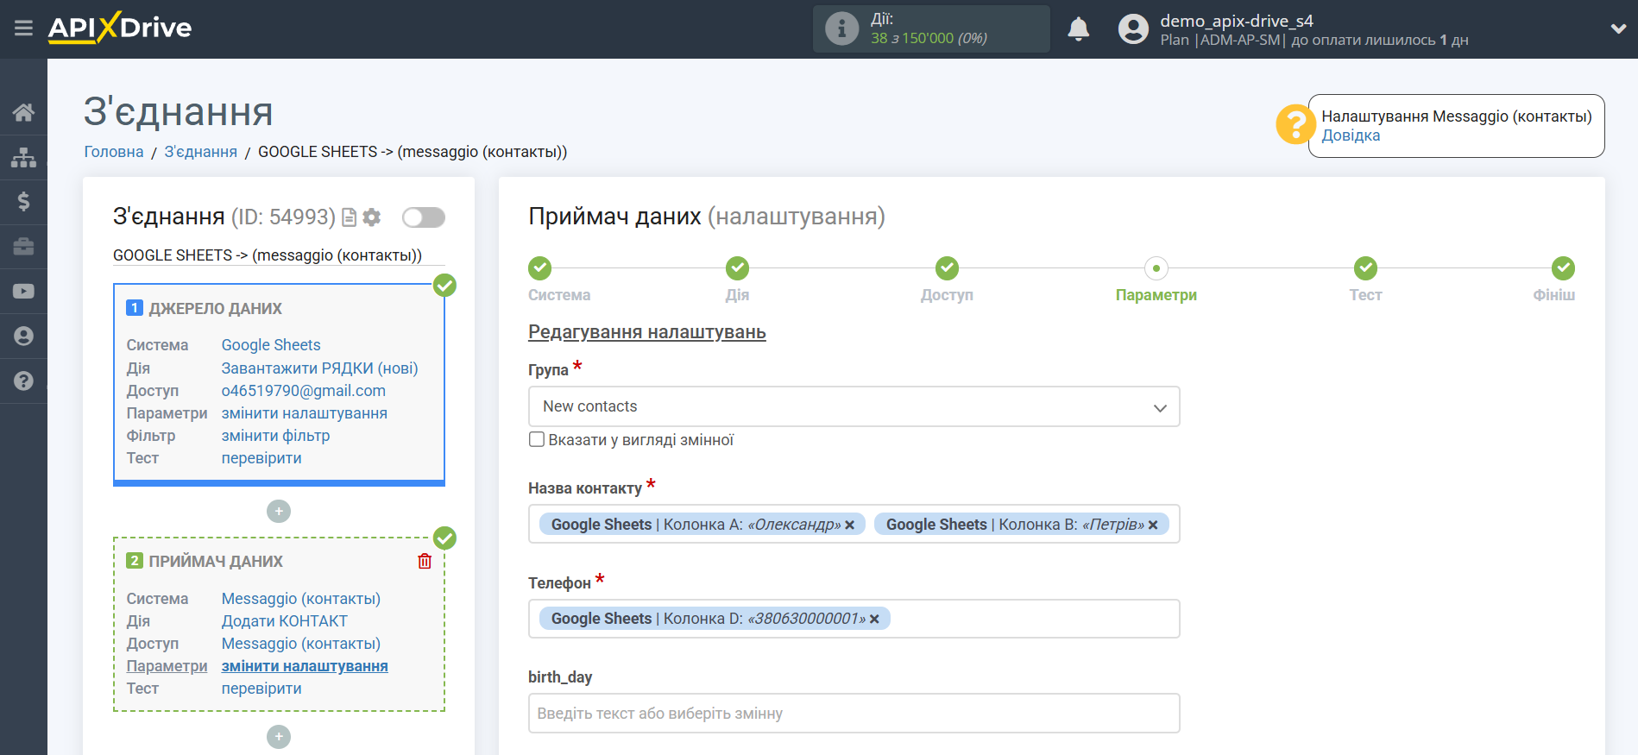Delete receiver block trash icon
This screenshot has width=1638, height=755.
(425, 562)
